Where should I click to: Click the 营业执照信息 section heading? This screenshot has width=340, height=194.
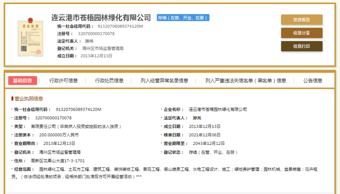tap(28, 99)
